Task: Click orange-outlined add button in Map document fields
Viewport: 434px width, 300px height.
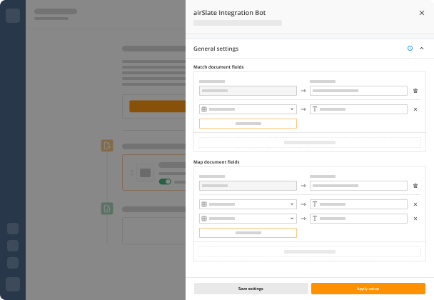Action: coord(248,233)
